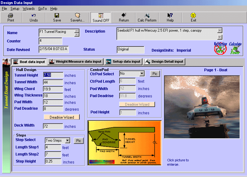The image size is (247, 177).
Task: Click the Undo toolbar icon
Action: coord(34,18)
